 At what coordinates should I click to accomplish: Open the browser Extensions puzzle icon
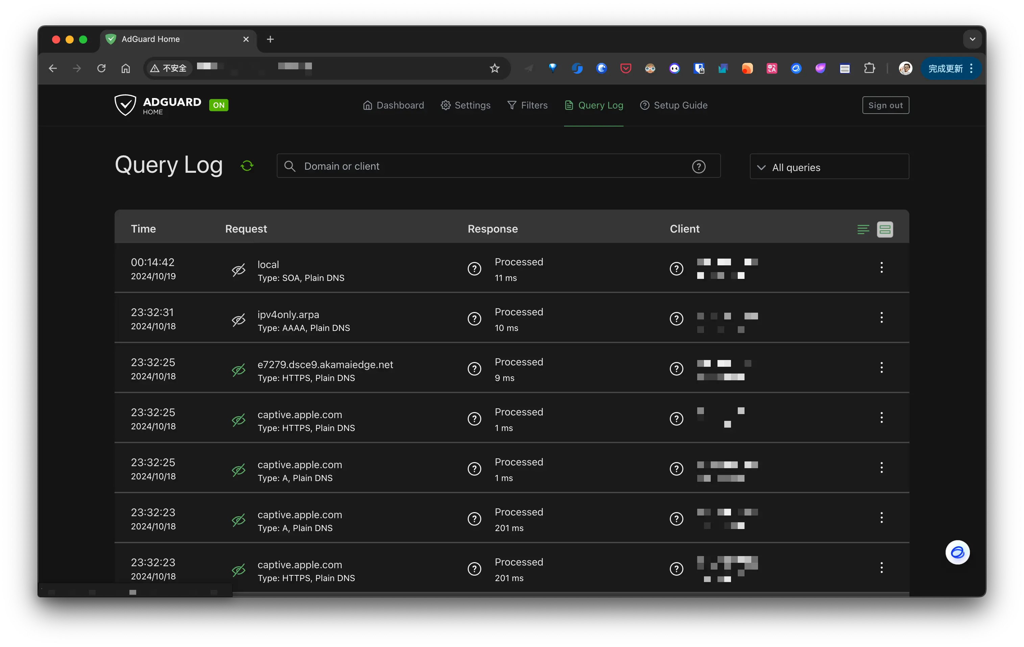click(x=869, y=68)
